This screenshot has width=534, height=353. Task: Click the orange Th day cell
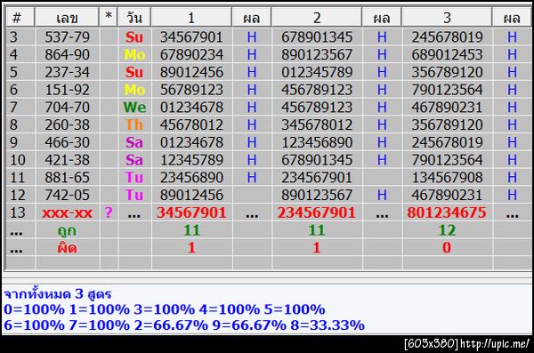(134, 124)
